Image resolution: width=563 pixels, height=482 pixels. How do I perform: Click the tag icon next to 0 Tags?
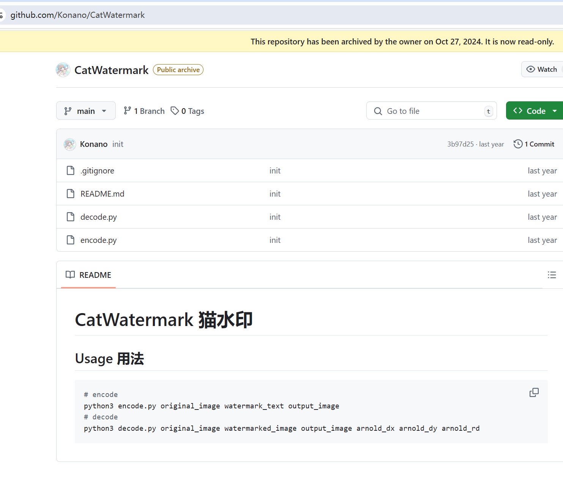175,111
